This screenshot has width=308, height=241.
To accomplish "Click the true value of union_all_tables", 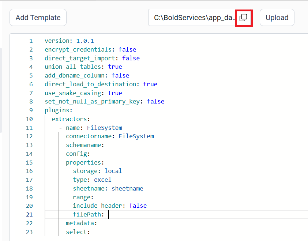I will pyautogui.click(x=115, y=67).
